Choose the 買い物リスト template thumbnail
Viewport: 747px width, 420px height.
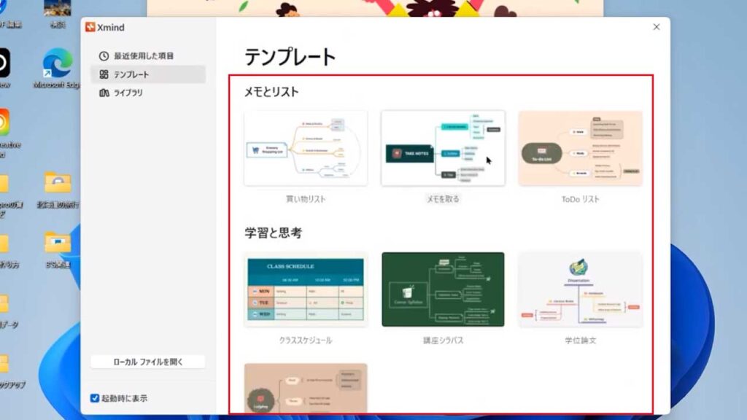point(306,148)
